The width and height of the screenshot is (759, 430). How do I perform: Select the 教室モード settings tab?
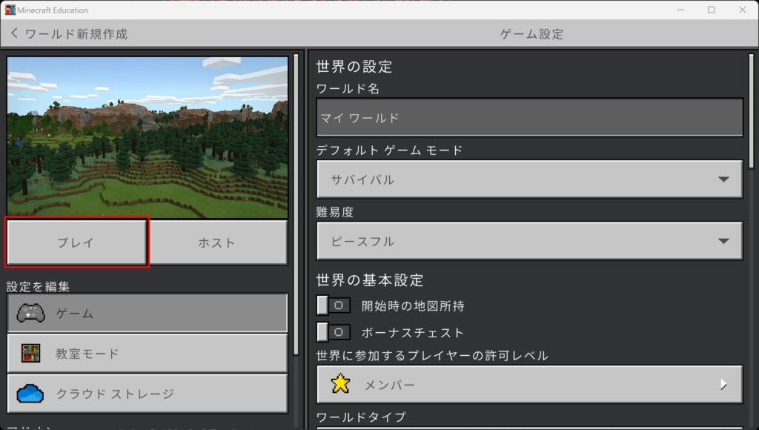147,353
